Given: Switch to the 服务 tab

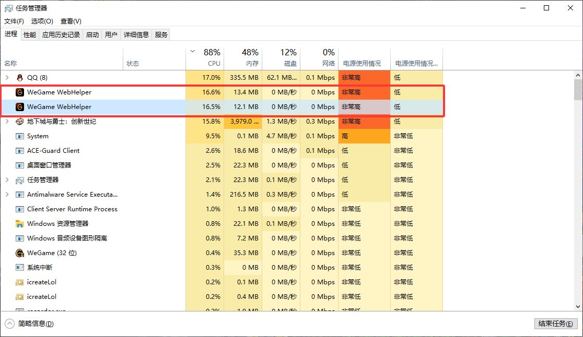Looking at the screenshot, I should point(161,34).
